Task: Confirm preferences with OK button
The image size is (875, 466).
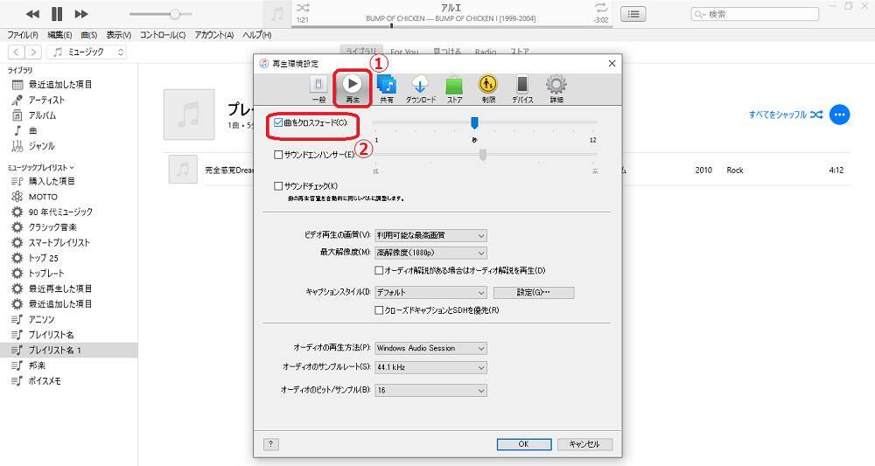Action: (x=524, y=443)
